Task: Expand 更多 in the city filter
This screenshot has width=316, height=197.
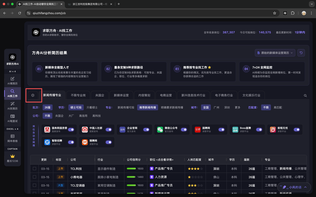Action: (237, 107)
